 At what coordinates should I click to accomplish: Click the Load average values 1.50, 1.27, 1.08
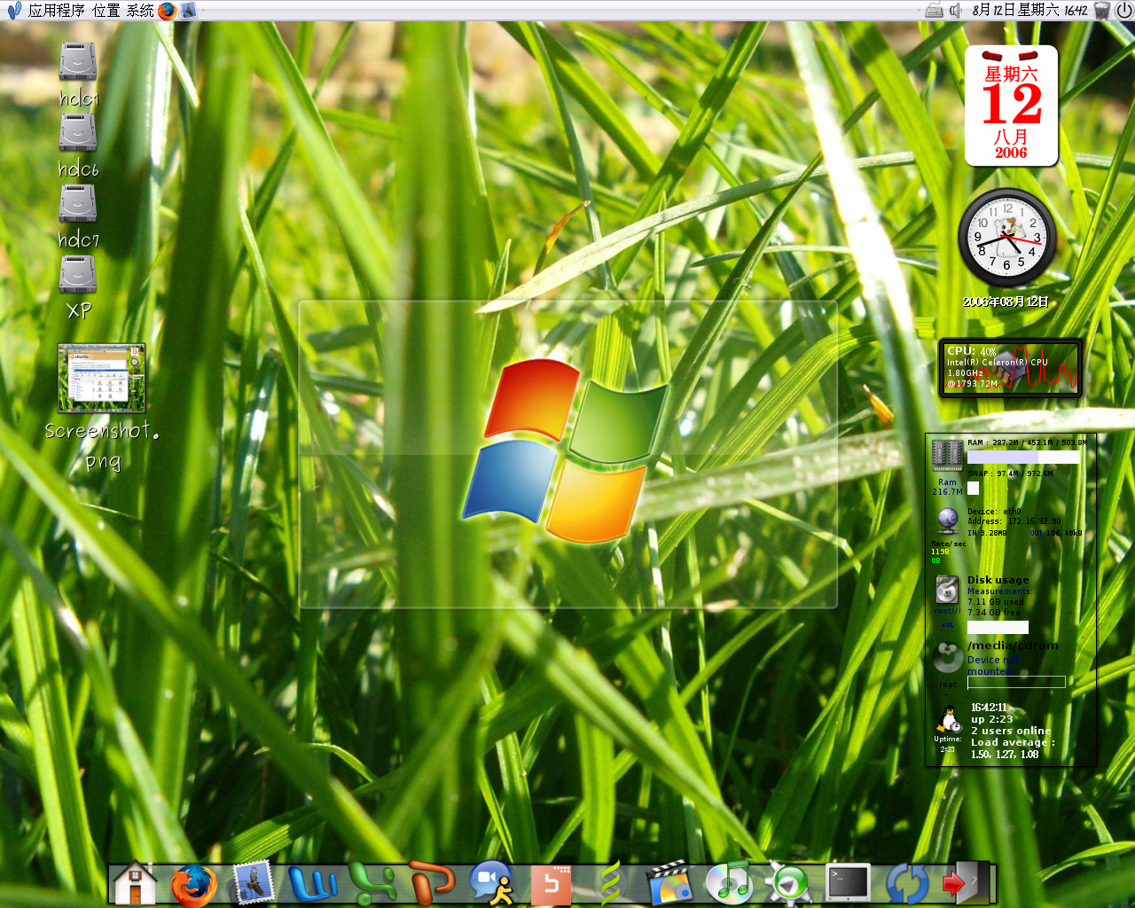point(1005,755)
